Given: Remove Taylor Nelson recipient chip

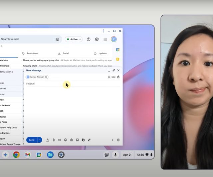Looking at the screenshot, I should (x=46, y=77).
